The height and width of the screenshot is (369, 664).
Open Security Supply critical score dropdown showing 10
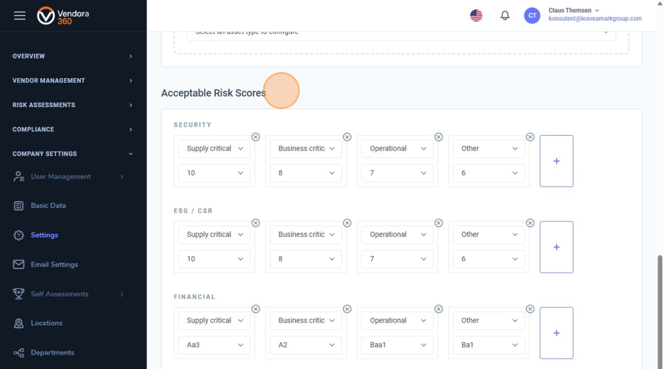(x=214, y=173)
